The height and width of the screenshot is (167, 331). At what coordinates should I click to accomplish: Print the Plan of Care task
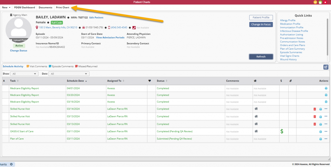320,139
